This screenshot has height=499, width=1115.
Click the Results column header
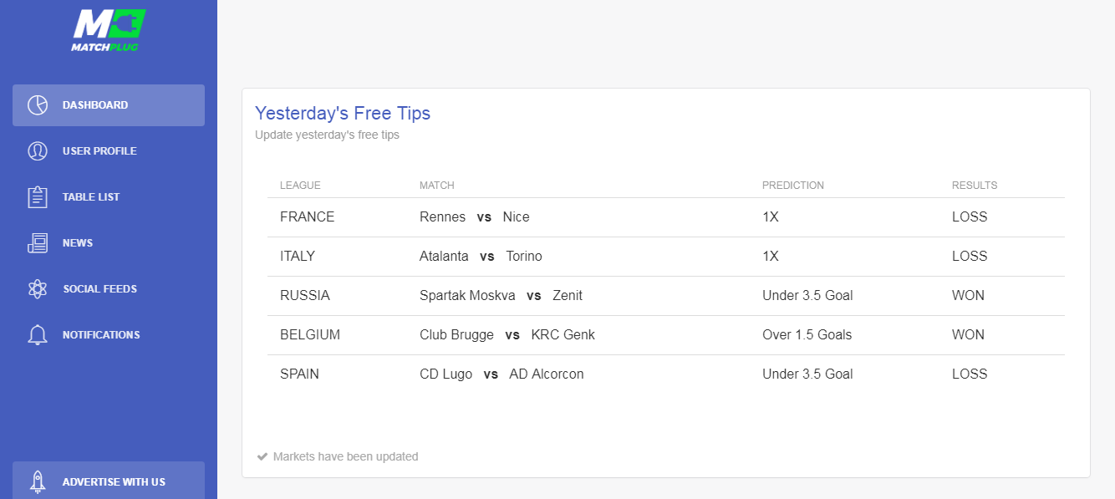coord(974,186)
